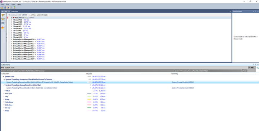The image size is (259, 131).
Task: Click the Assembly column header
Action: pyautogui.click(x=213, y=74)
